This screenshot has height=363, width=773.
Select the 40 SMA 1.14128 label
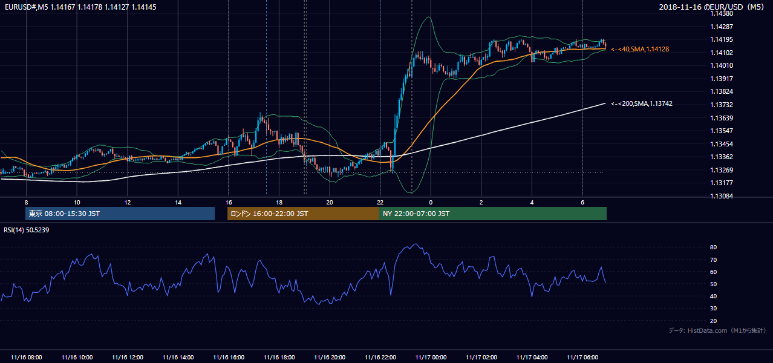[x=640, y=49]
